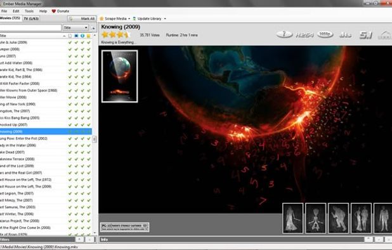Open the File menu
The width and height of the screenshot is (392, 250).
coord(4,11)
